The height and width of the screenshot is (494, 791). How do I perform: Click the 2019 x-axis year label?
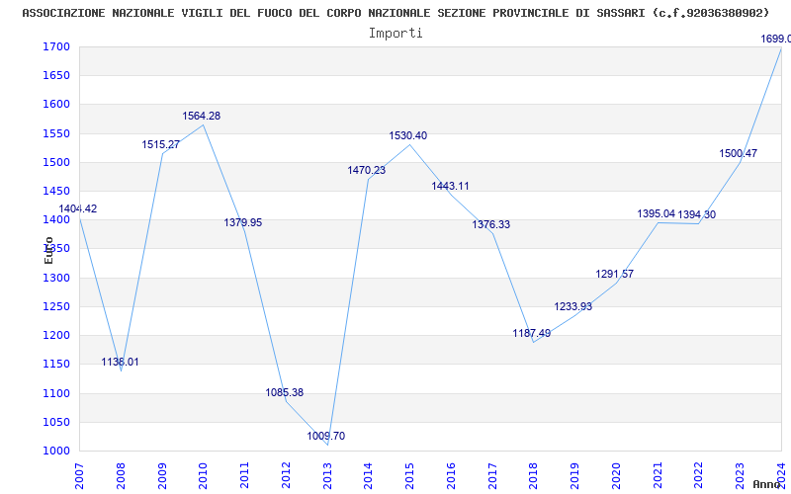pos(575,476)
